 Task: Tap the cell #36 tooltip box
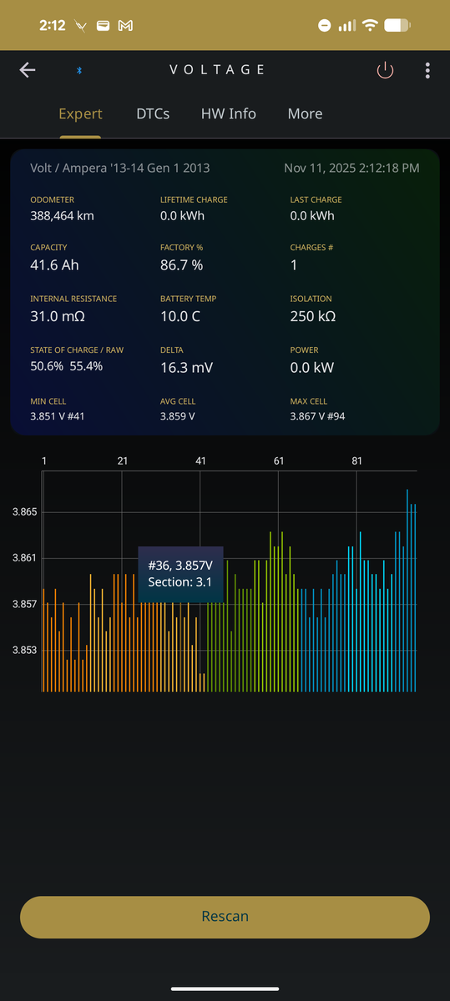[x=181, y=574]
